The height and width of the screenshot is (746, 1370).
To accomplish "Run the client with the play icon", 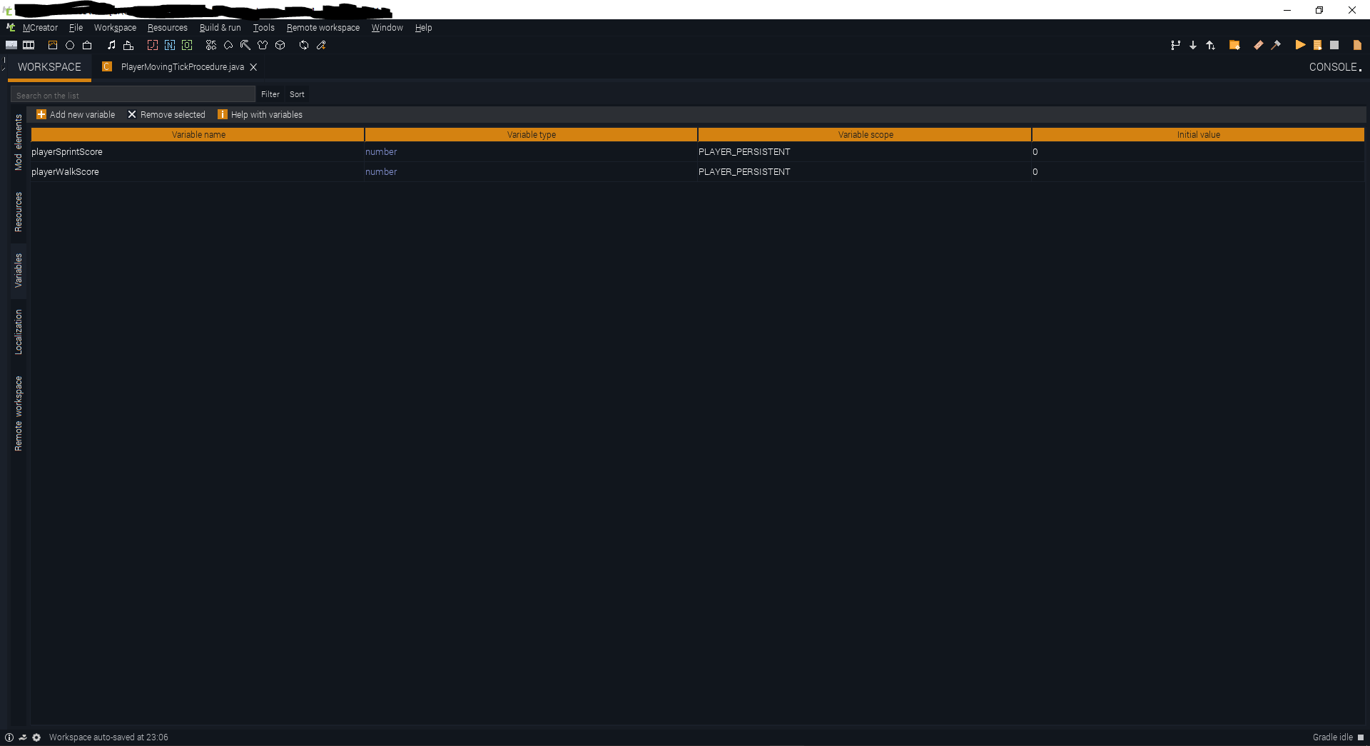I will coord(1300,45).
